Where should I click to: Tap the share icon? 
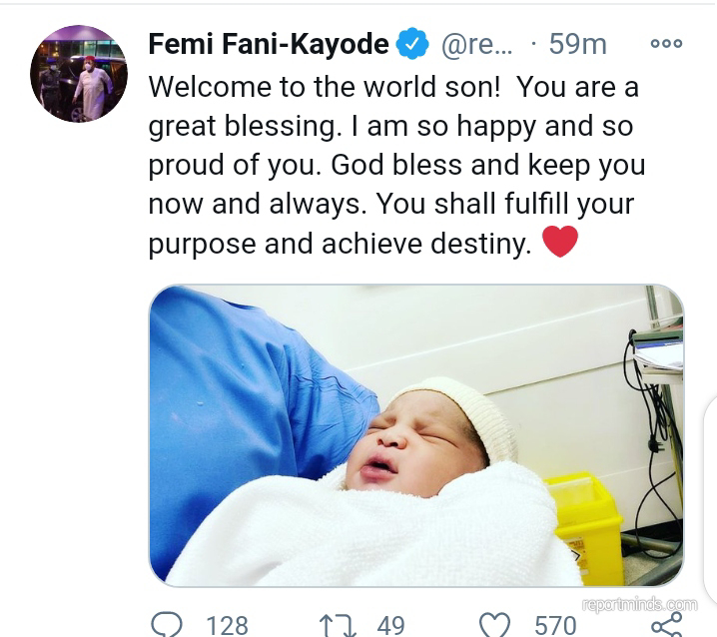coord(666,623)
